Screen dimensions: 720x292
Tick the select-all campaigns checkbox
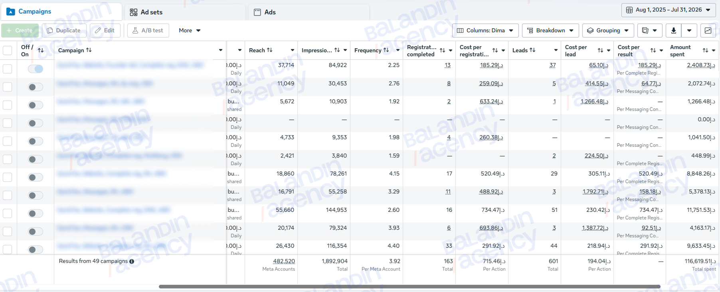point(7,50)
